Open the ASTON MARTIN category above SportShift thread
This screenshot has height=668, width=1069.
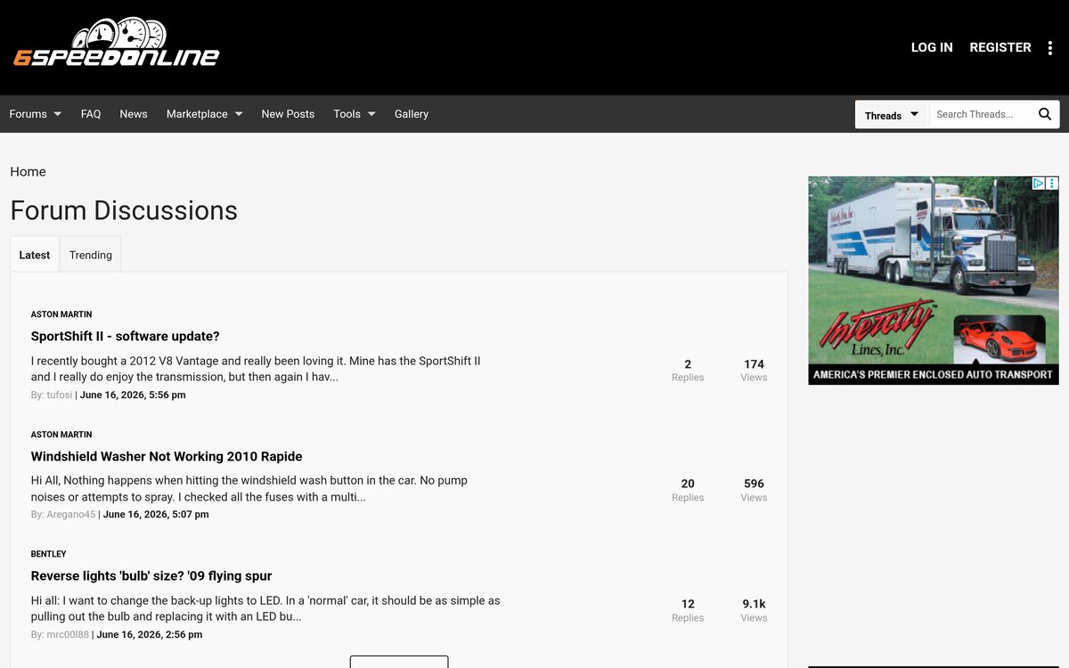tap(61, 314)
